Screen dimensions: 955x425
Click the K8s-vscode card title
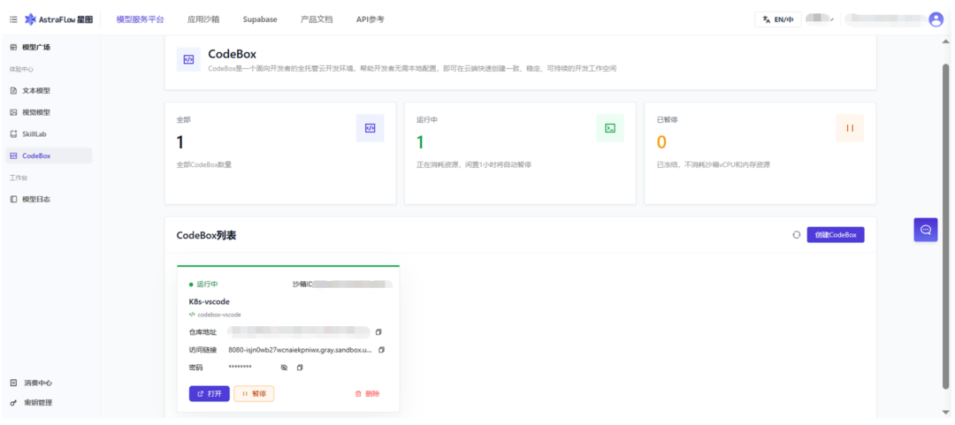coord(210,301)
